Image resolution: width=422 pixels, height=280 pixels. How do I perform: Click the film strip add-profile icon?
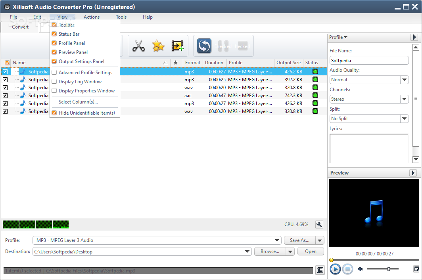click(178, 46)
